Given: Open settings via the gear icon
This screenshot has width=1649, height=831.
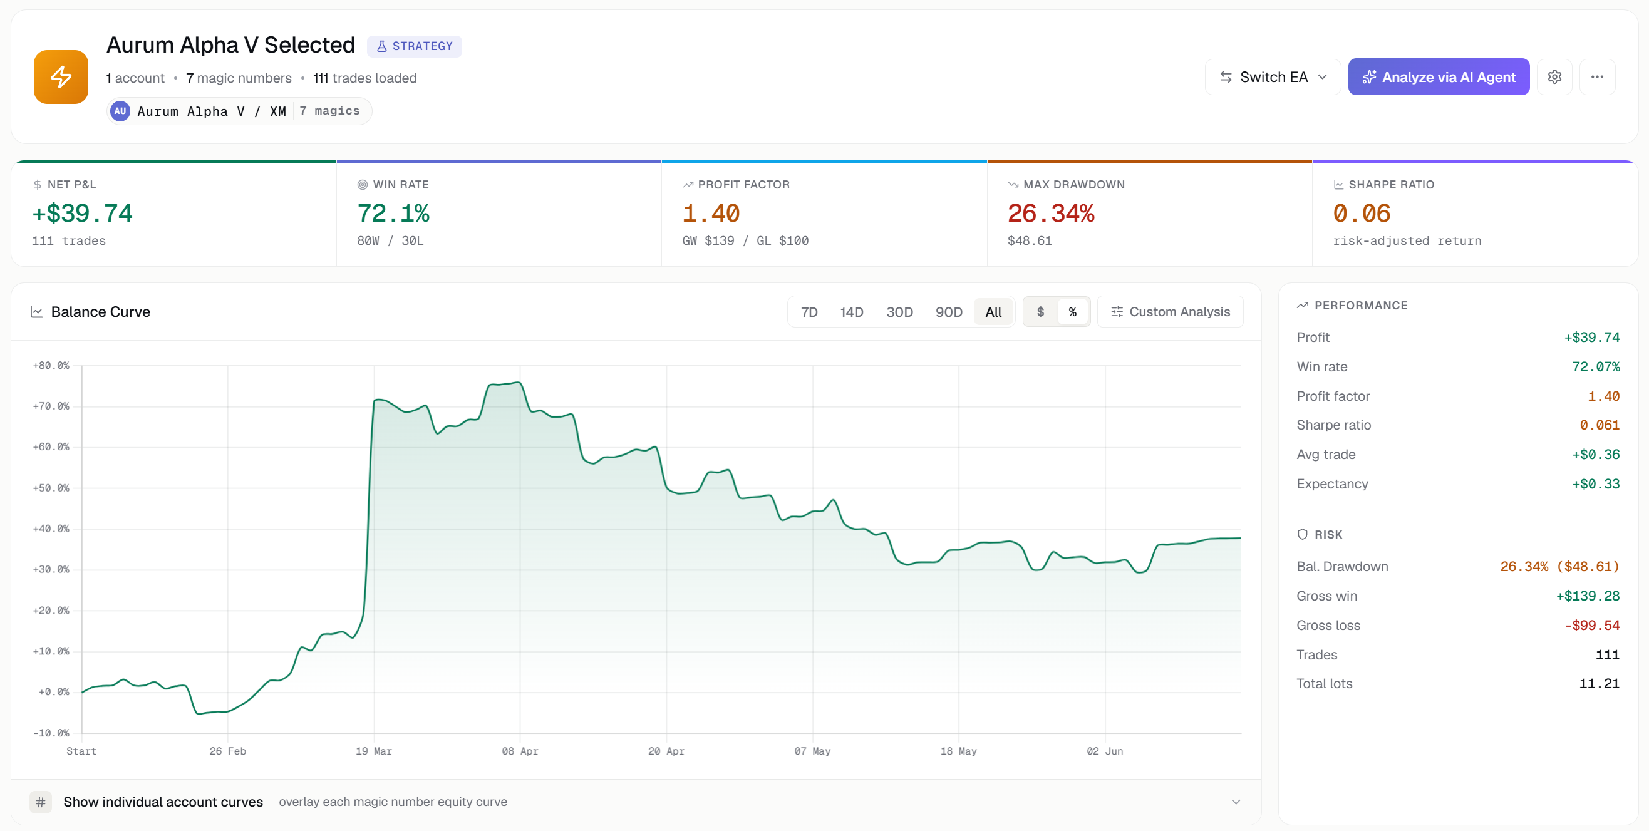Looking at the screenshot, I should coord(1554,77).
